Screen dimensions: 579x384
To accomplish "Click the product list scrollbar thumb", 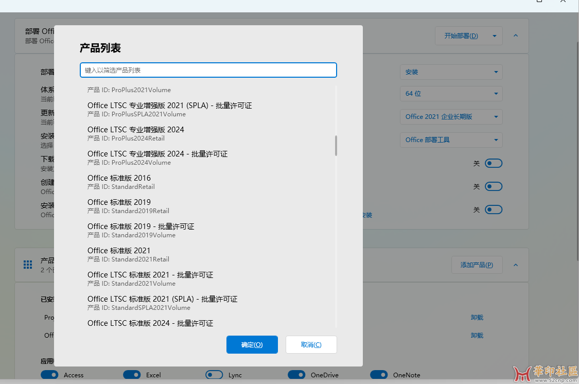I will point(336,146).
